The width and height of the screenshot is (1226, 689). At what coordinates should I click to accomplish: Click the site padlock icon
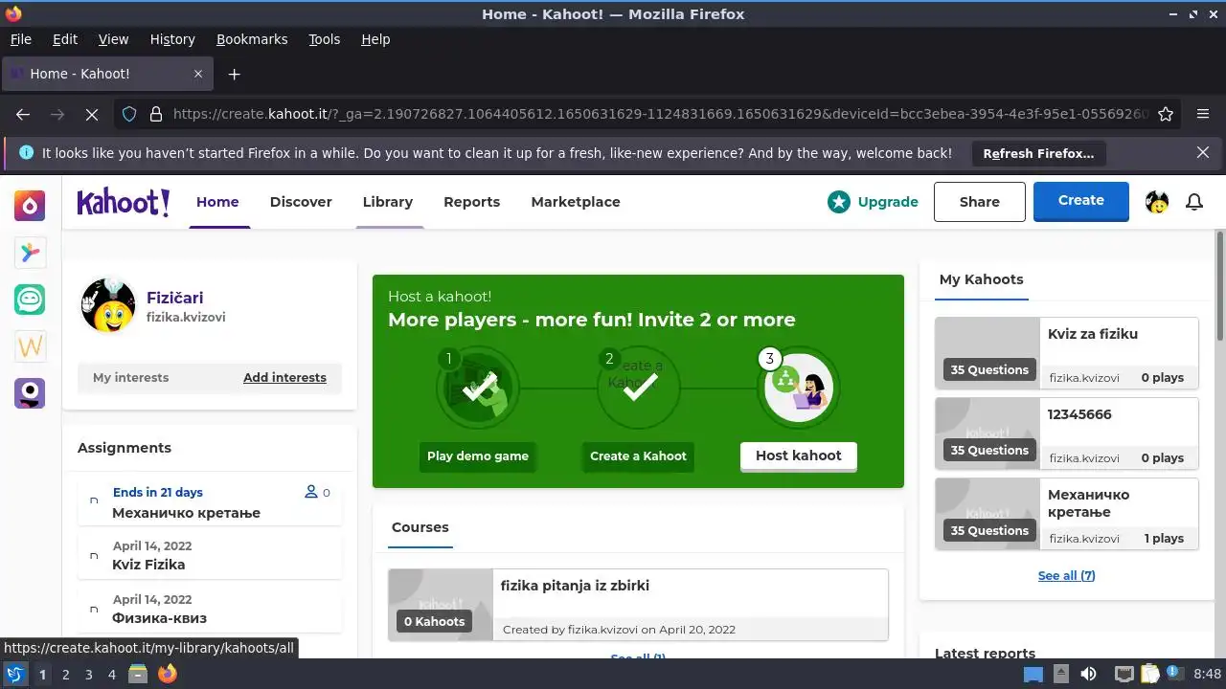tap(156, 114)
